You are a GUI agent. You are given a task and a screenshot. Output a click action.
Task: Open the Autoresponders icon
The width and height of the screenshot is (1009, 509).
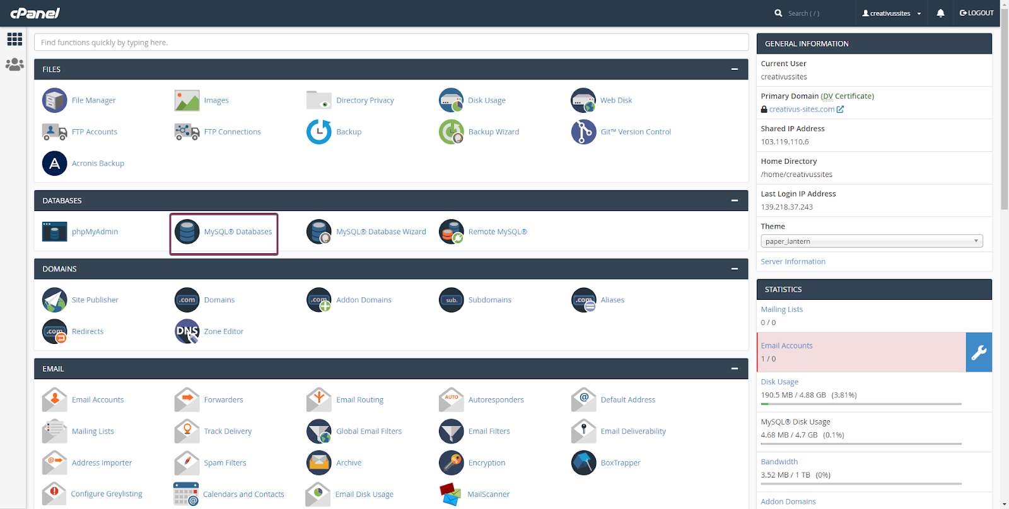pos(451,400)
